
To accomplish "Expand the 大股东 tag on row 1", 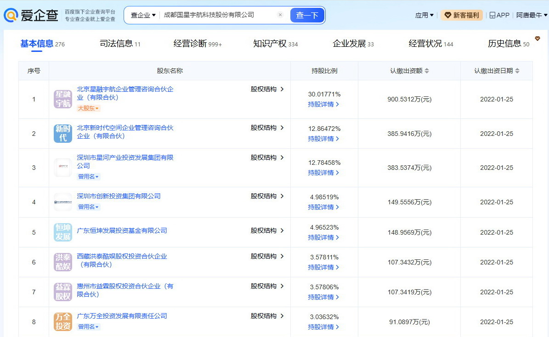I will click(88, 108).
